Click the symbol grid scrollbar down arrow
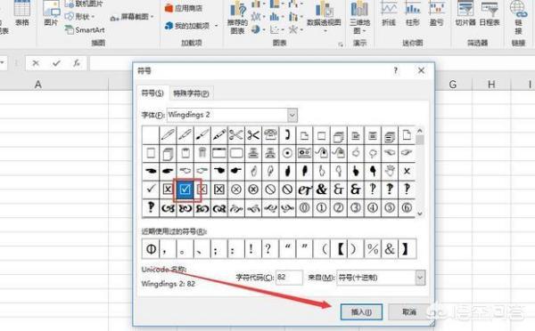This screenshot has height=331, width=535. click(x=420, y=214)
